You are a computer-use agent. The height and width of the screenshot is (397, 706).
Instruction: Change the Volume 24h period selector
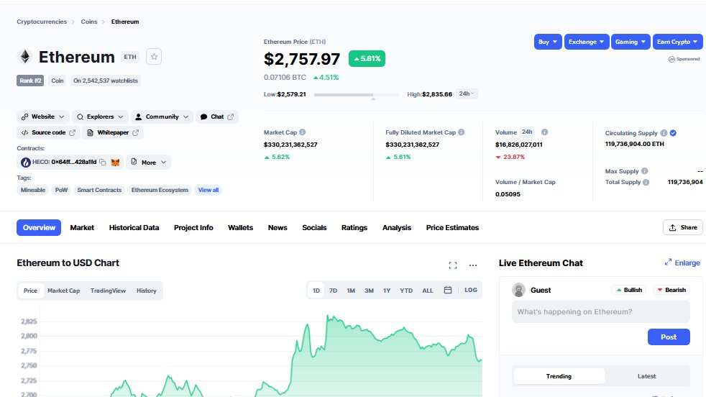527,132
